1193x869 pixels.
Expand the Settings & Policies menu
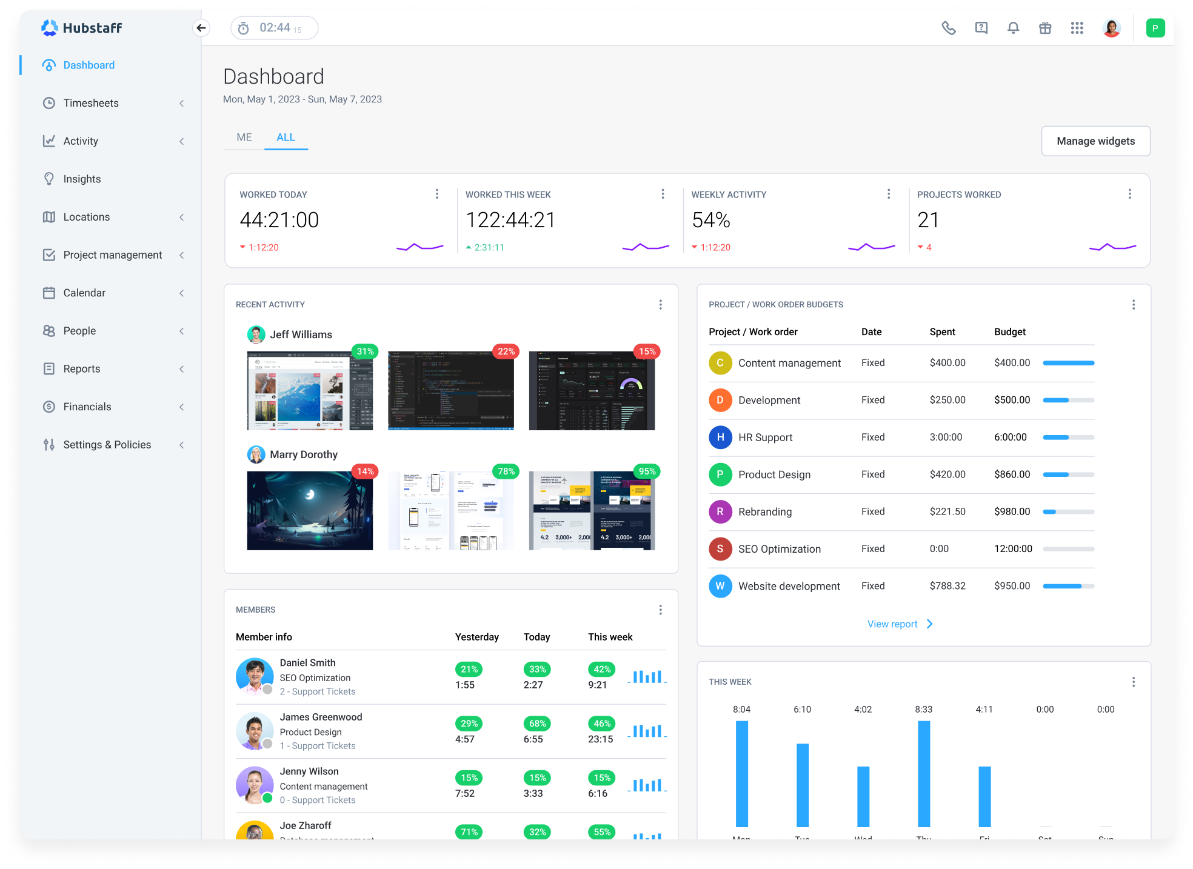[181, 444]
